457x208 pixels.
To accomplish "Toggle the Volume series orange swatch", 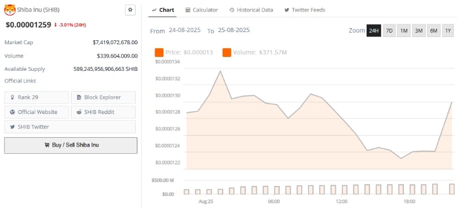I will [227, 53].
